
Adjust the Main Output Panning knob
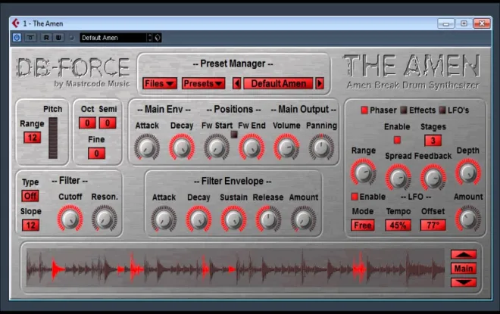pyautogui.click(x=321, y=147)
